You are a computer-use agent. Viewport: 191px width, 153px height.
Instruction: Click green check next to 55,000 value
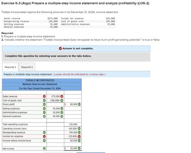[x=62, y=109]
